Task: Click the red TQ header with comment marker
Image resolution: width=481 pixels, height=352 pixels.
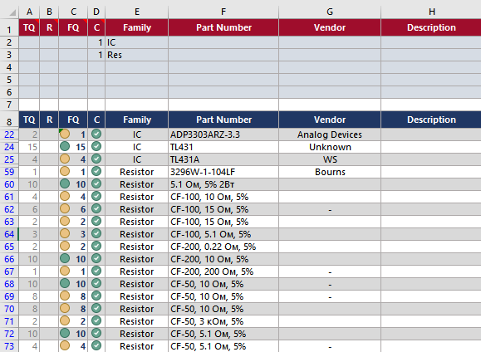Action: pyautogui.click(x=29, y=27)
